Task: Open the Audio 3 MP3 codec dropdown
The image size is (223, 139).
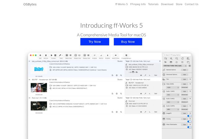Action: (x=173, y=109)
